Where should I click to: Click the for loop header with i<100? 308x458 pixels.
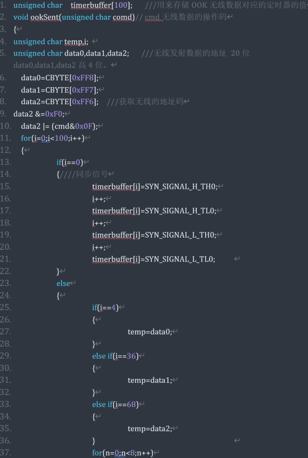[53, 138]
